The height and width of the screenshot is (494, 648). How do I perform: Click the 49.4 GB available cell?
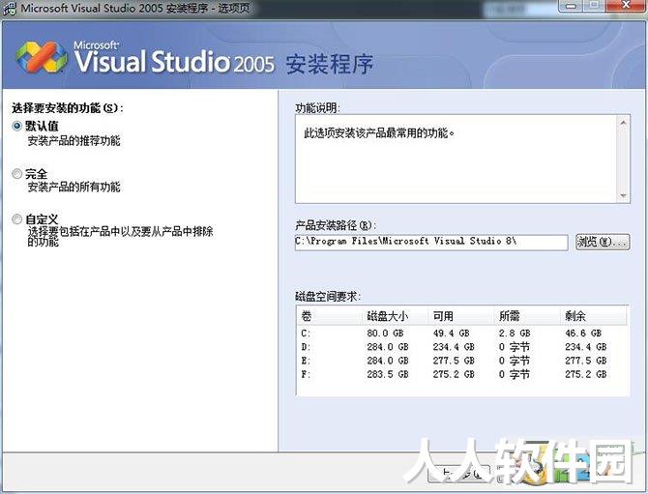452,334
